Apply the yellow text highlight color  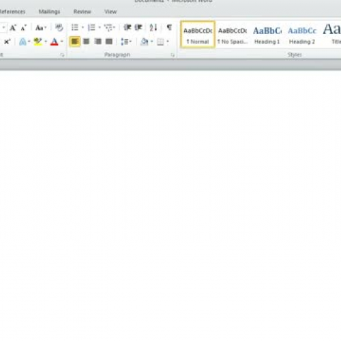(38, 42)
